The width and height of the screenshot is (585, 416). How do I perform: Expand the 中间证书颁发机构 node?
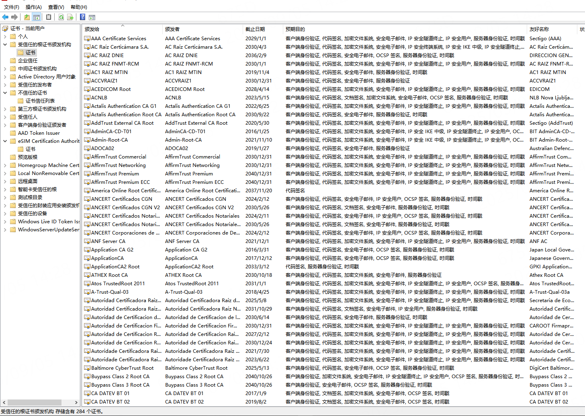pos(5,68)
